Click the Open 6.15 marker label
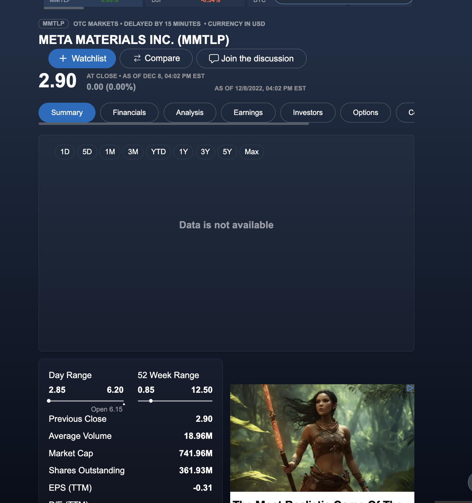 click(x=107, y=409)
